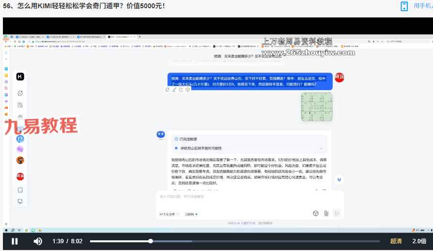Edit the user's message with pencil icon
Screen dimensions: 433x251
coord(174,90)
